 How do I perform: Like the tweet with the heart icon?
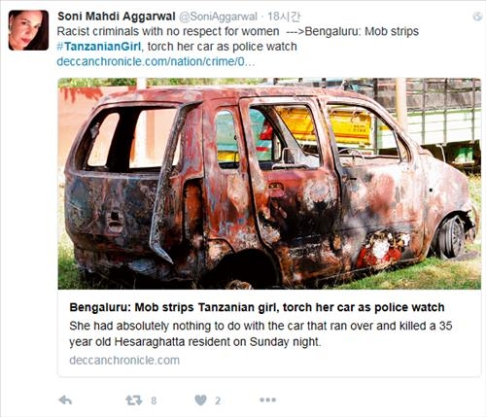[200, 400]
